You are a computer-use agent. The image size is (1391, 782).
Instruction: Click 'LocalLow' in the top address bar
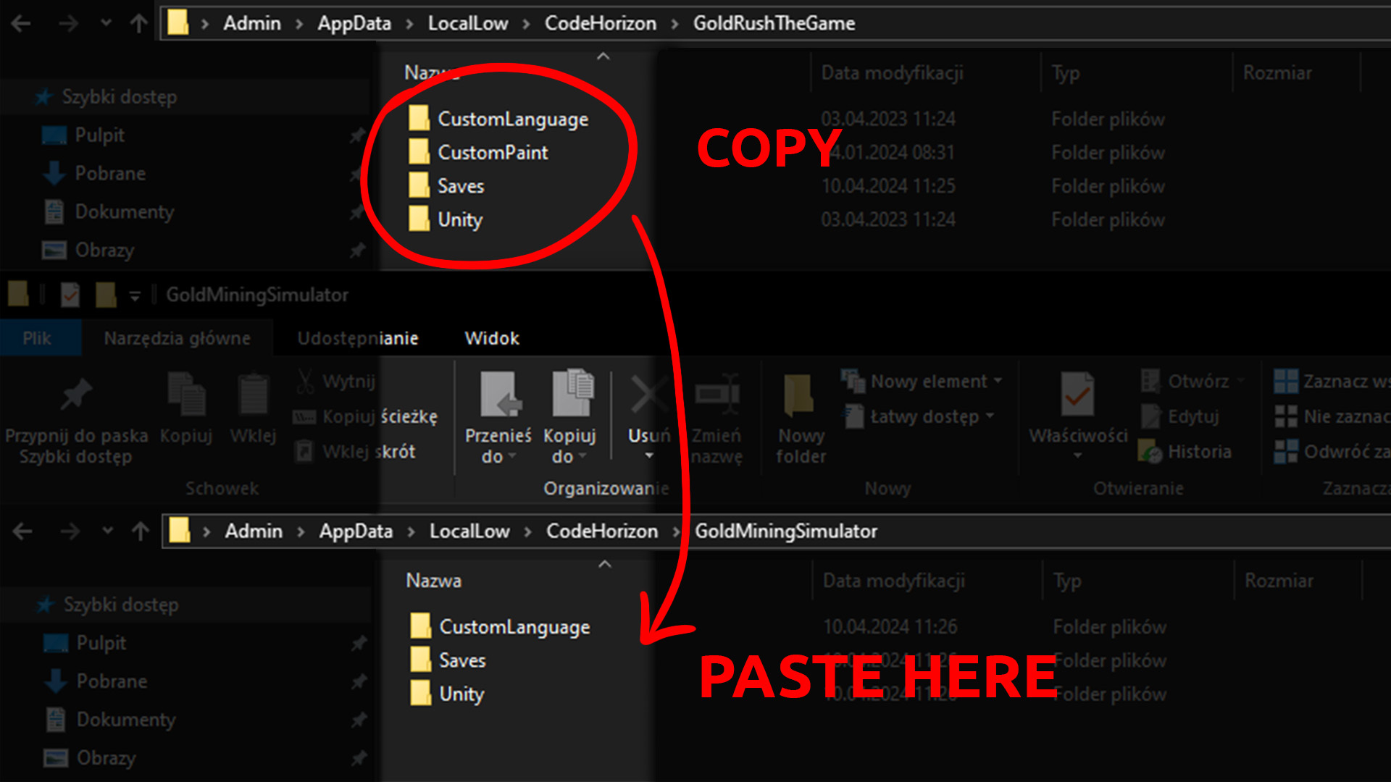click(467, 23)
